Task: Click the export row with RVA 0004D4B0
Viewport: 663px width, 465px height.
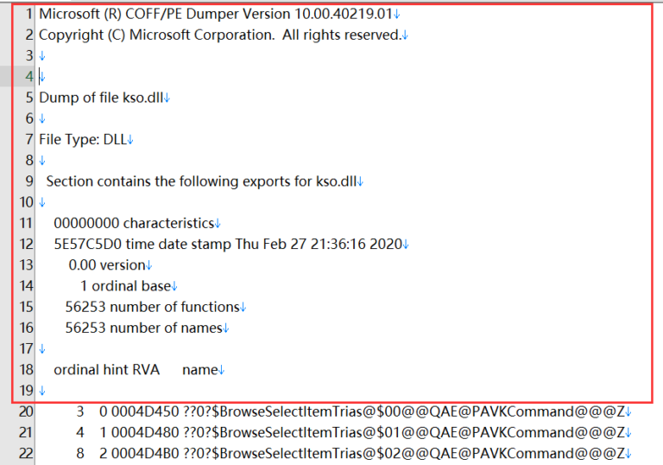Action: click(350, 453)
